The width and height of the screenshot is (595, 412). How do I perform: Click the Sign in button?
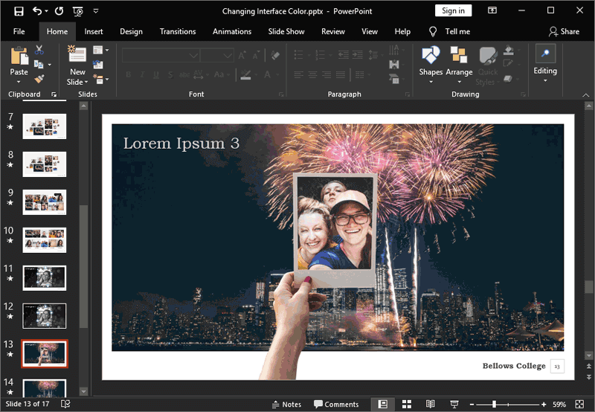[x=453, y=10]
